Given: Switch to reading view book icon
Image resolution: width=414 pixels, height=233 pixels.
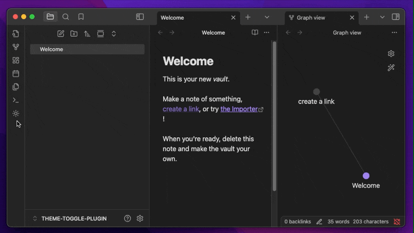Looking at the screenshot, I should (255, 33).
